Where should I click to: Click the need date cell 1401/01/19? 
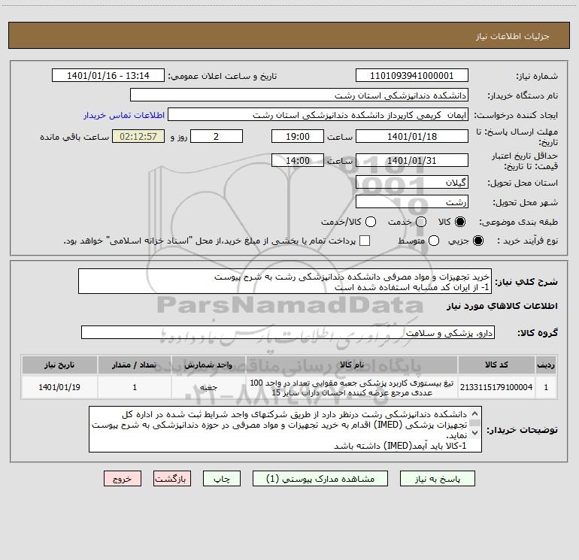point(59,387)
